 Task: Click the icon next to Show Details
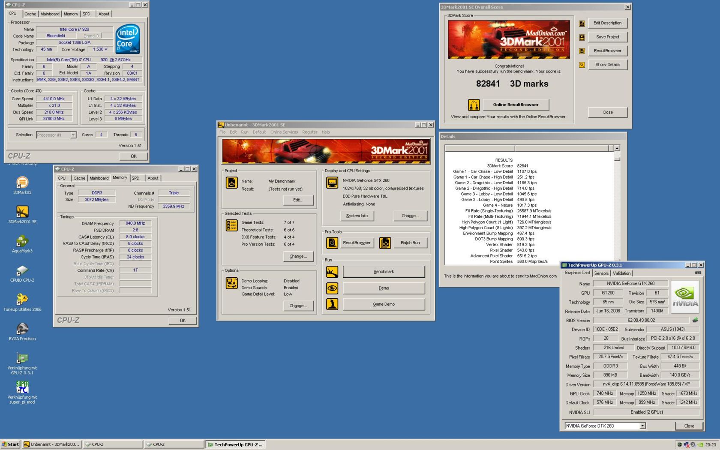click(x=582, y=65)
